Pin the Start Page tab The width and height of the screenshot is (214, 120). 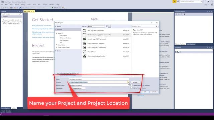31,11
